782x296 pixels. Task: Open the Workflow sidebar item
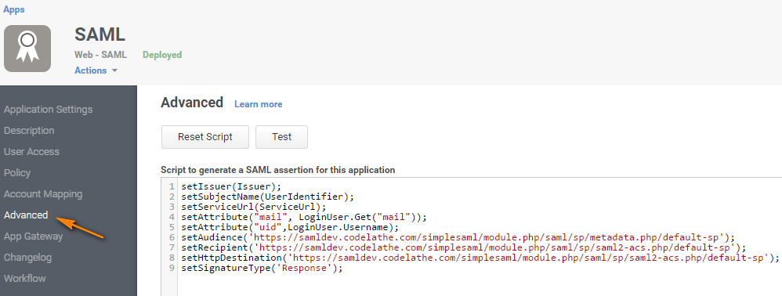point(24,279)
